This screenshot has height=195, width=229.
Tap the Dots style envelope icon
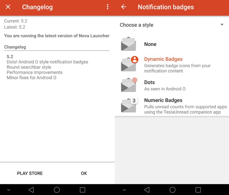tap(129, 85)
